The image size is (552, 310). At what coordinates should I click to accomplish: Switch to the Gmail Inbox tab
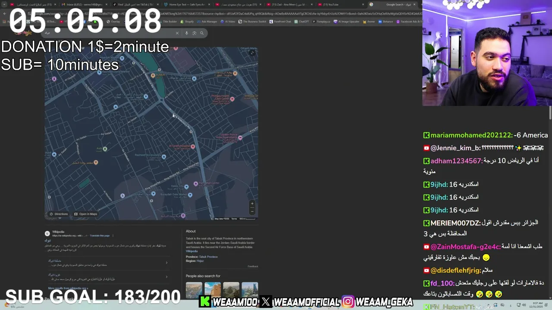click(x=84, y=4)
